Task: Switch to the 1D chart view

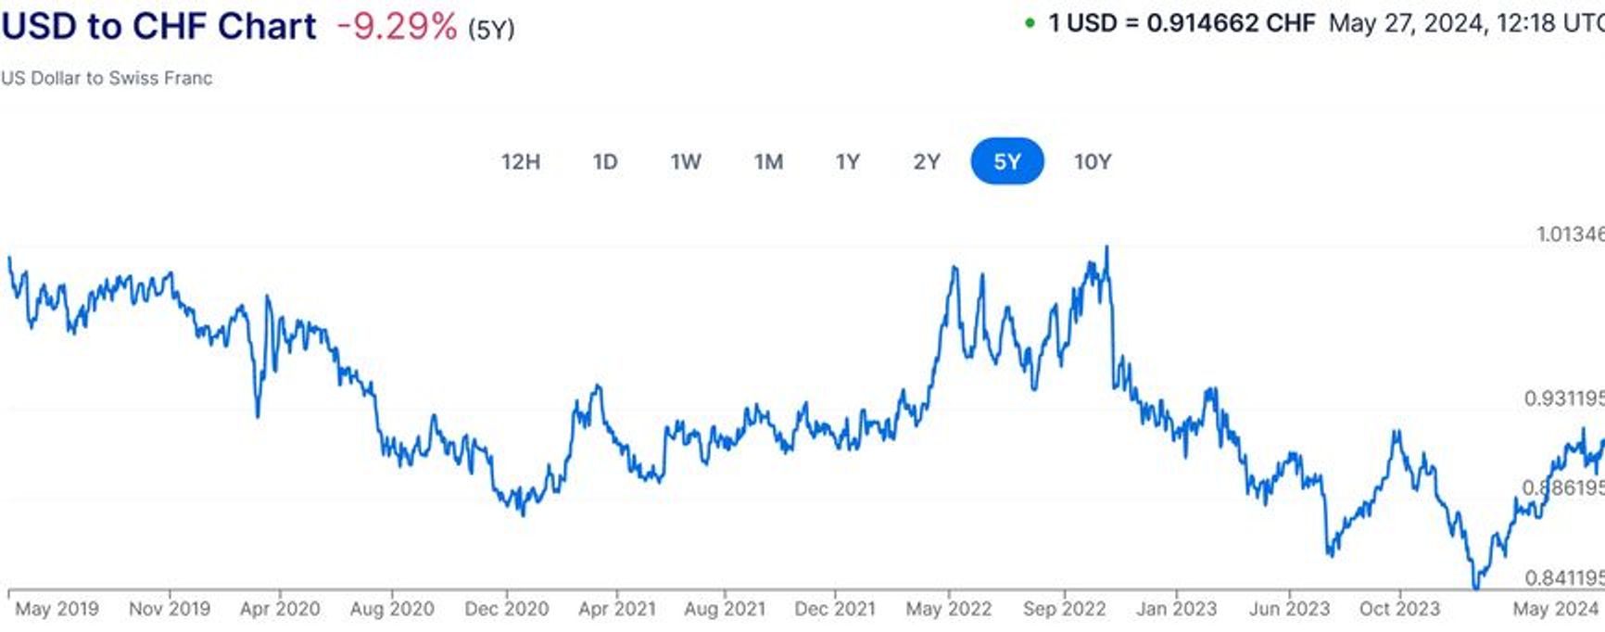Action: (x=605, y=161)
